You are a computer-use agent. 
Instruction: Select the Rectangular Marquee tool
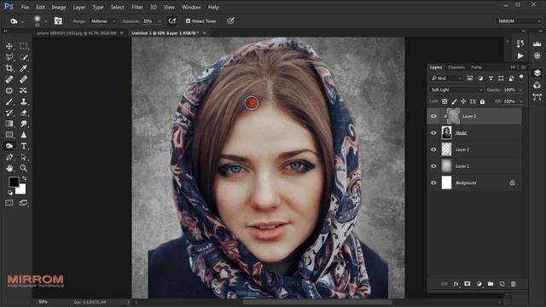coord(23,46)
